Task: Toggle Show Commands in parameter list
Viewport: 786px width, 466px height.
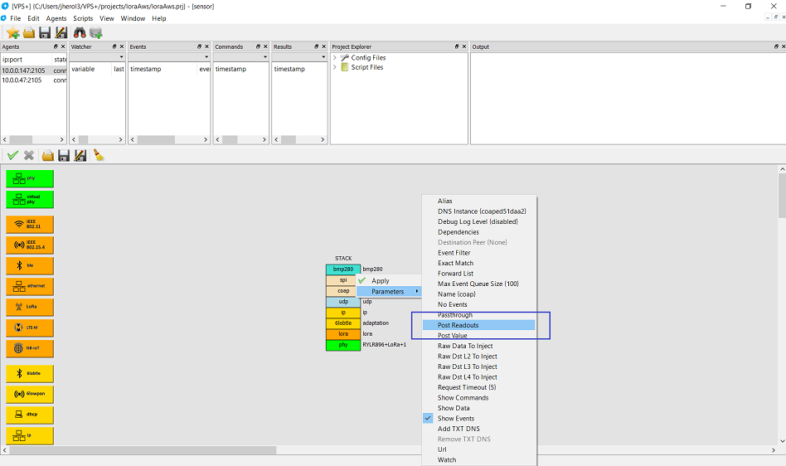Action: click(x=463, y=398)
